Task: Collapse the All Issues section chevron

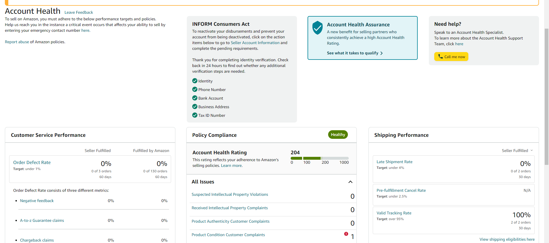Action: [350, 182]
